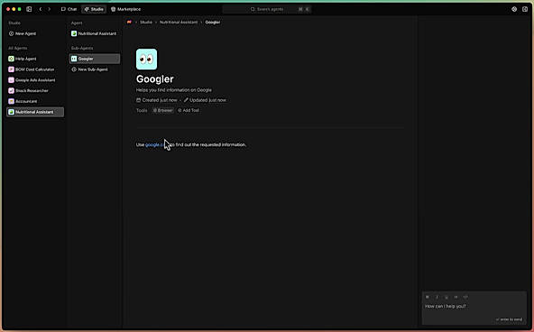Open Nutritional Assistant under Agent heading

click(x=94, y=33)
